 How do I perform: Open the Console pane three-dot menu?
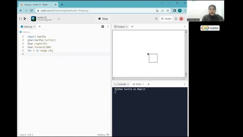[x=185, y=84]
